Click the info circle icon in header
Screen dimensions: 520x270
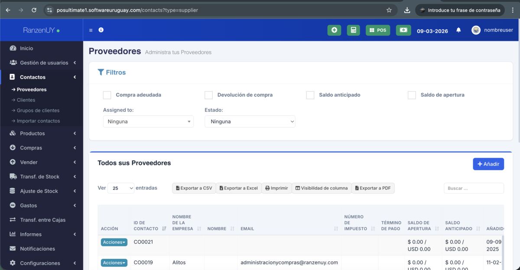tap(101, 30)
